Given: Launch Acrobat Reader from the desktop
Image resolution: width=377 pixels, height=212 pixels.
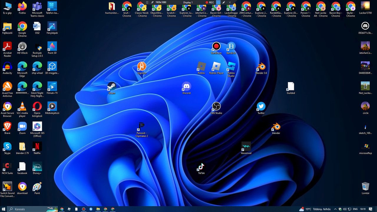Looking at the screenshot, I should (x=7, y=49).
